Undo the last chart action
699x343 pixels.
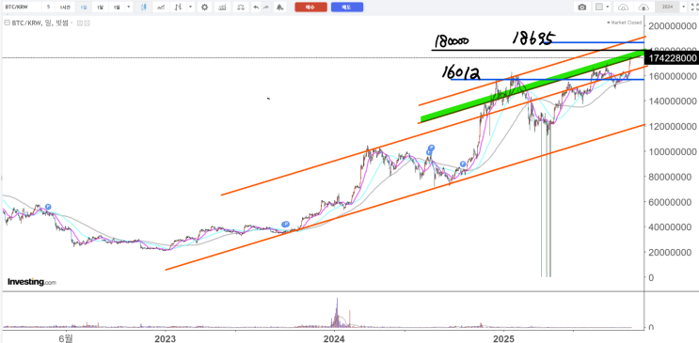[256, 8]
